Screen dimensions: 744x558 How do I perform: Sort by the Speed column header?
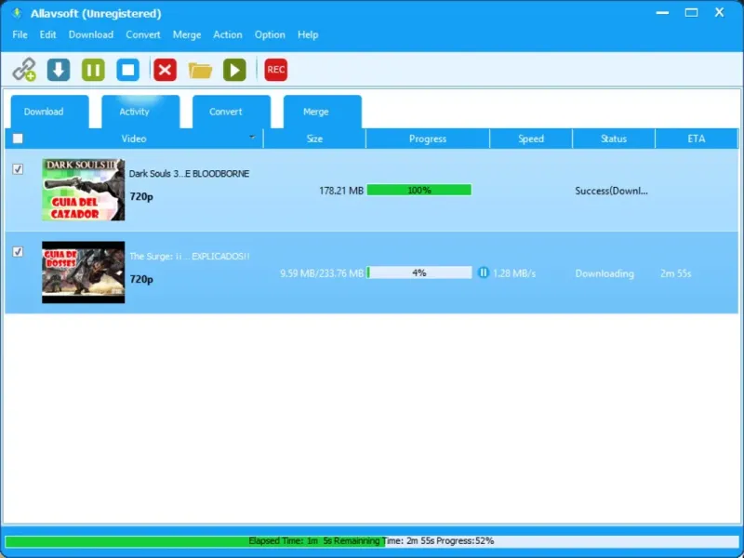[x=531, y=139]
